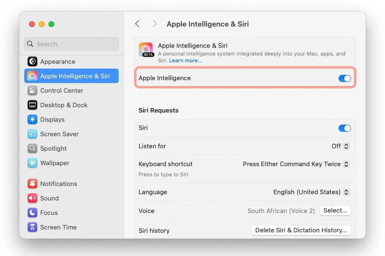
Task: Click the Desktop & Dock icon
Action: 32,105
